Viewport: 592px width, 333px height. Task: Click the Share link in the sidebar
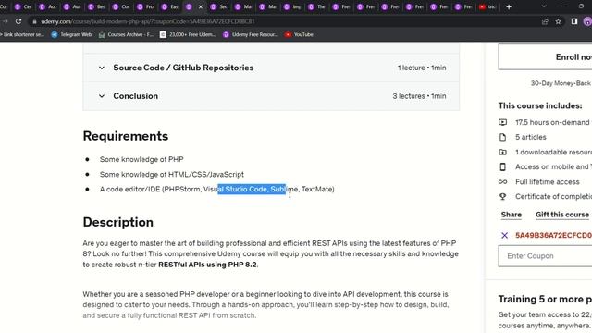[x=512, y=215]
